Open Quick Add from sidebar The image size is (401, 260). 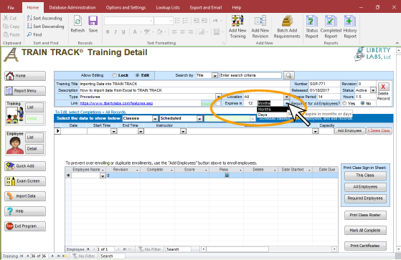tap(25, 166)
